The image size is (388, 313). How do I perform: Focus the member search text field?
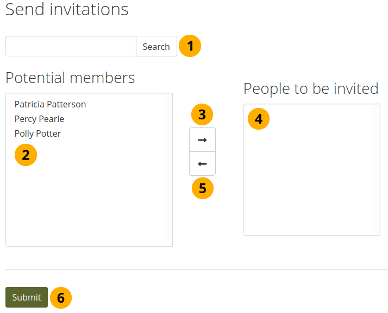[x=71, y=47]
